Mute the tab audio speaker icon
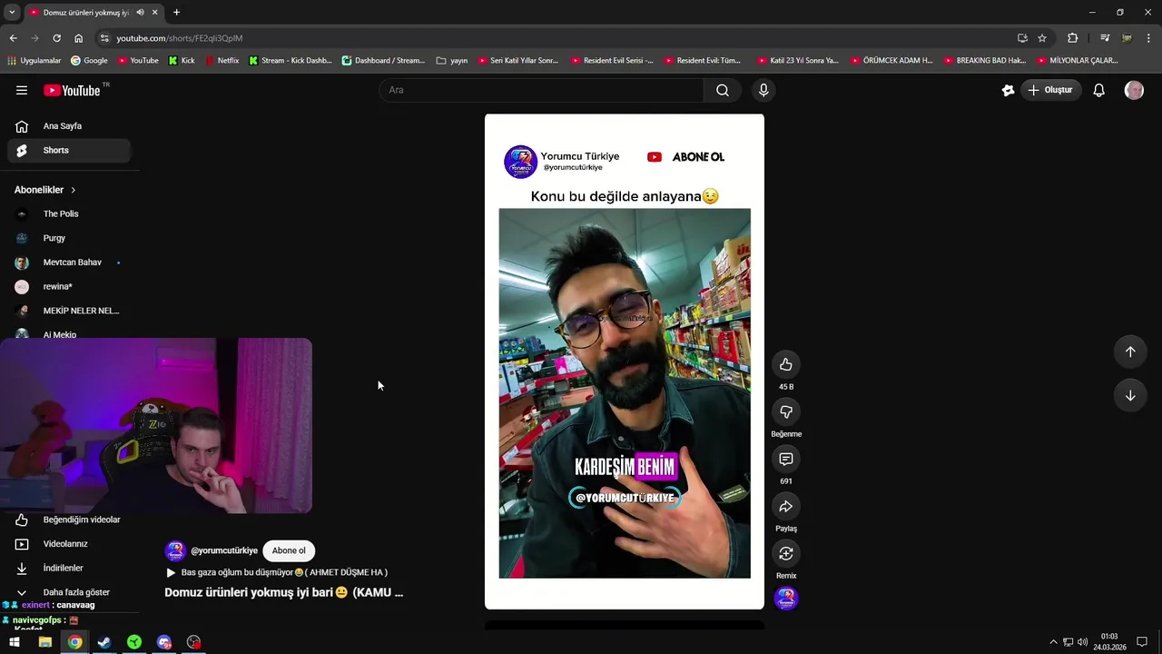The height and width of the screenshot is (654, 1162). (140, 13)
